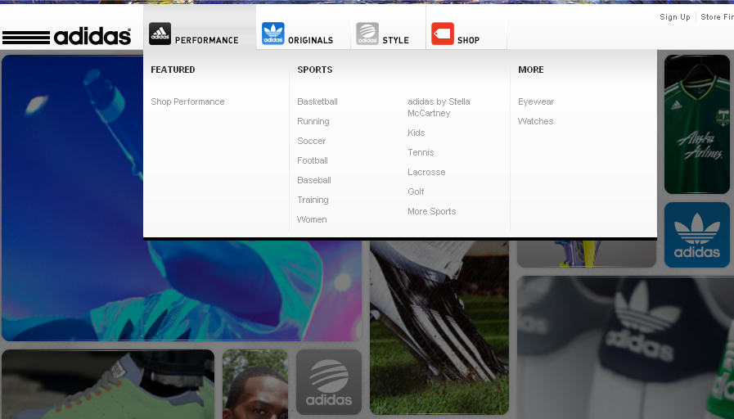Click Eyewear under More
This screenshot has height=419, width=734.
tap(536, 101)
